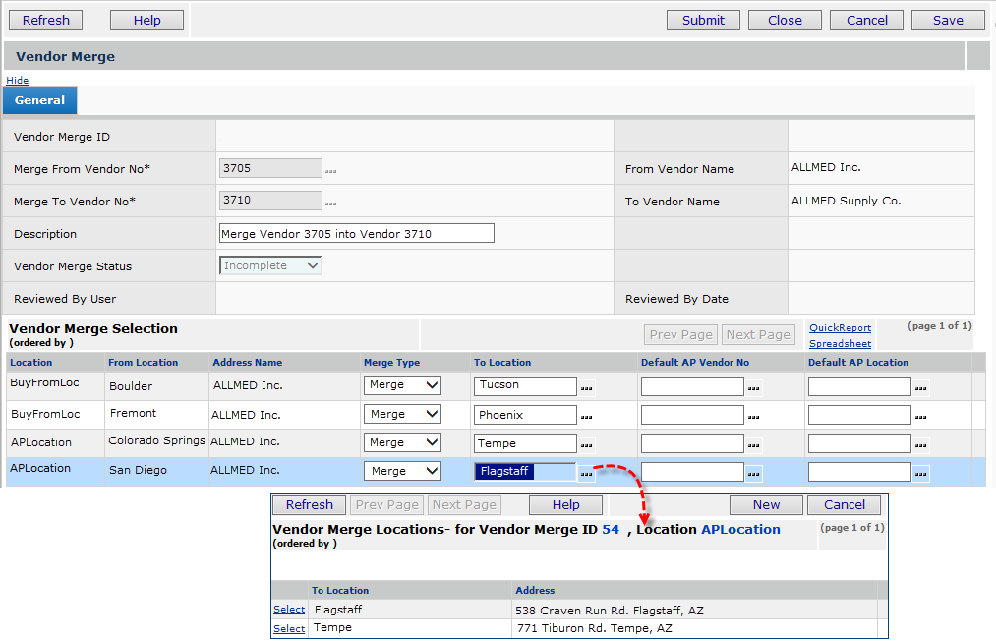The width and height of the screenshot is (996, 642).
Task: Open Default AP Vendor lookup in Boulder row
Action: [754, 387]
